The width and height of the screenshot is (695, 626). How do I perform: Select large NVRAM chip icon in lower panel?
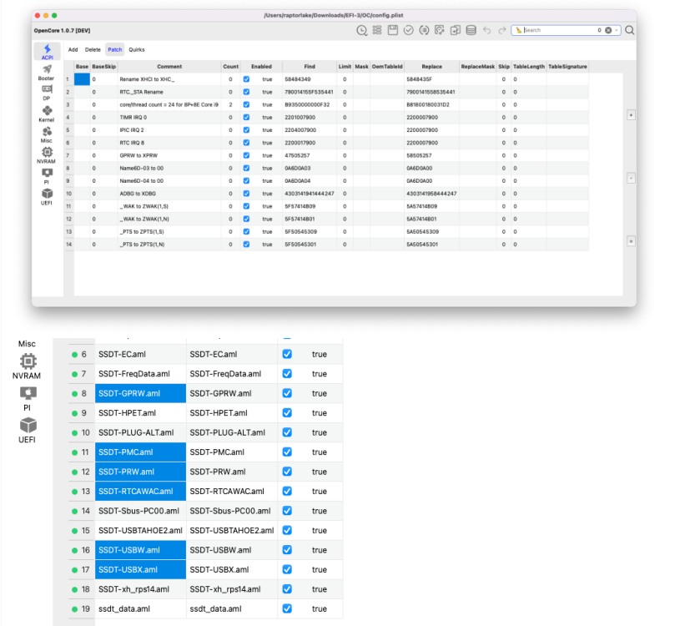28,361
